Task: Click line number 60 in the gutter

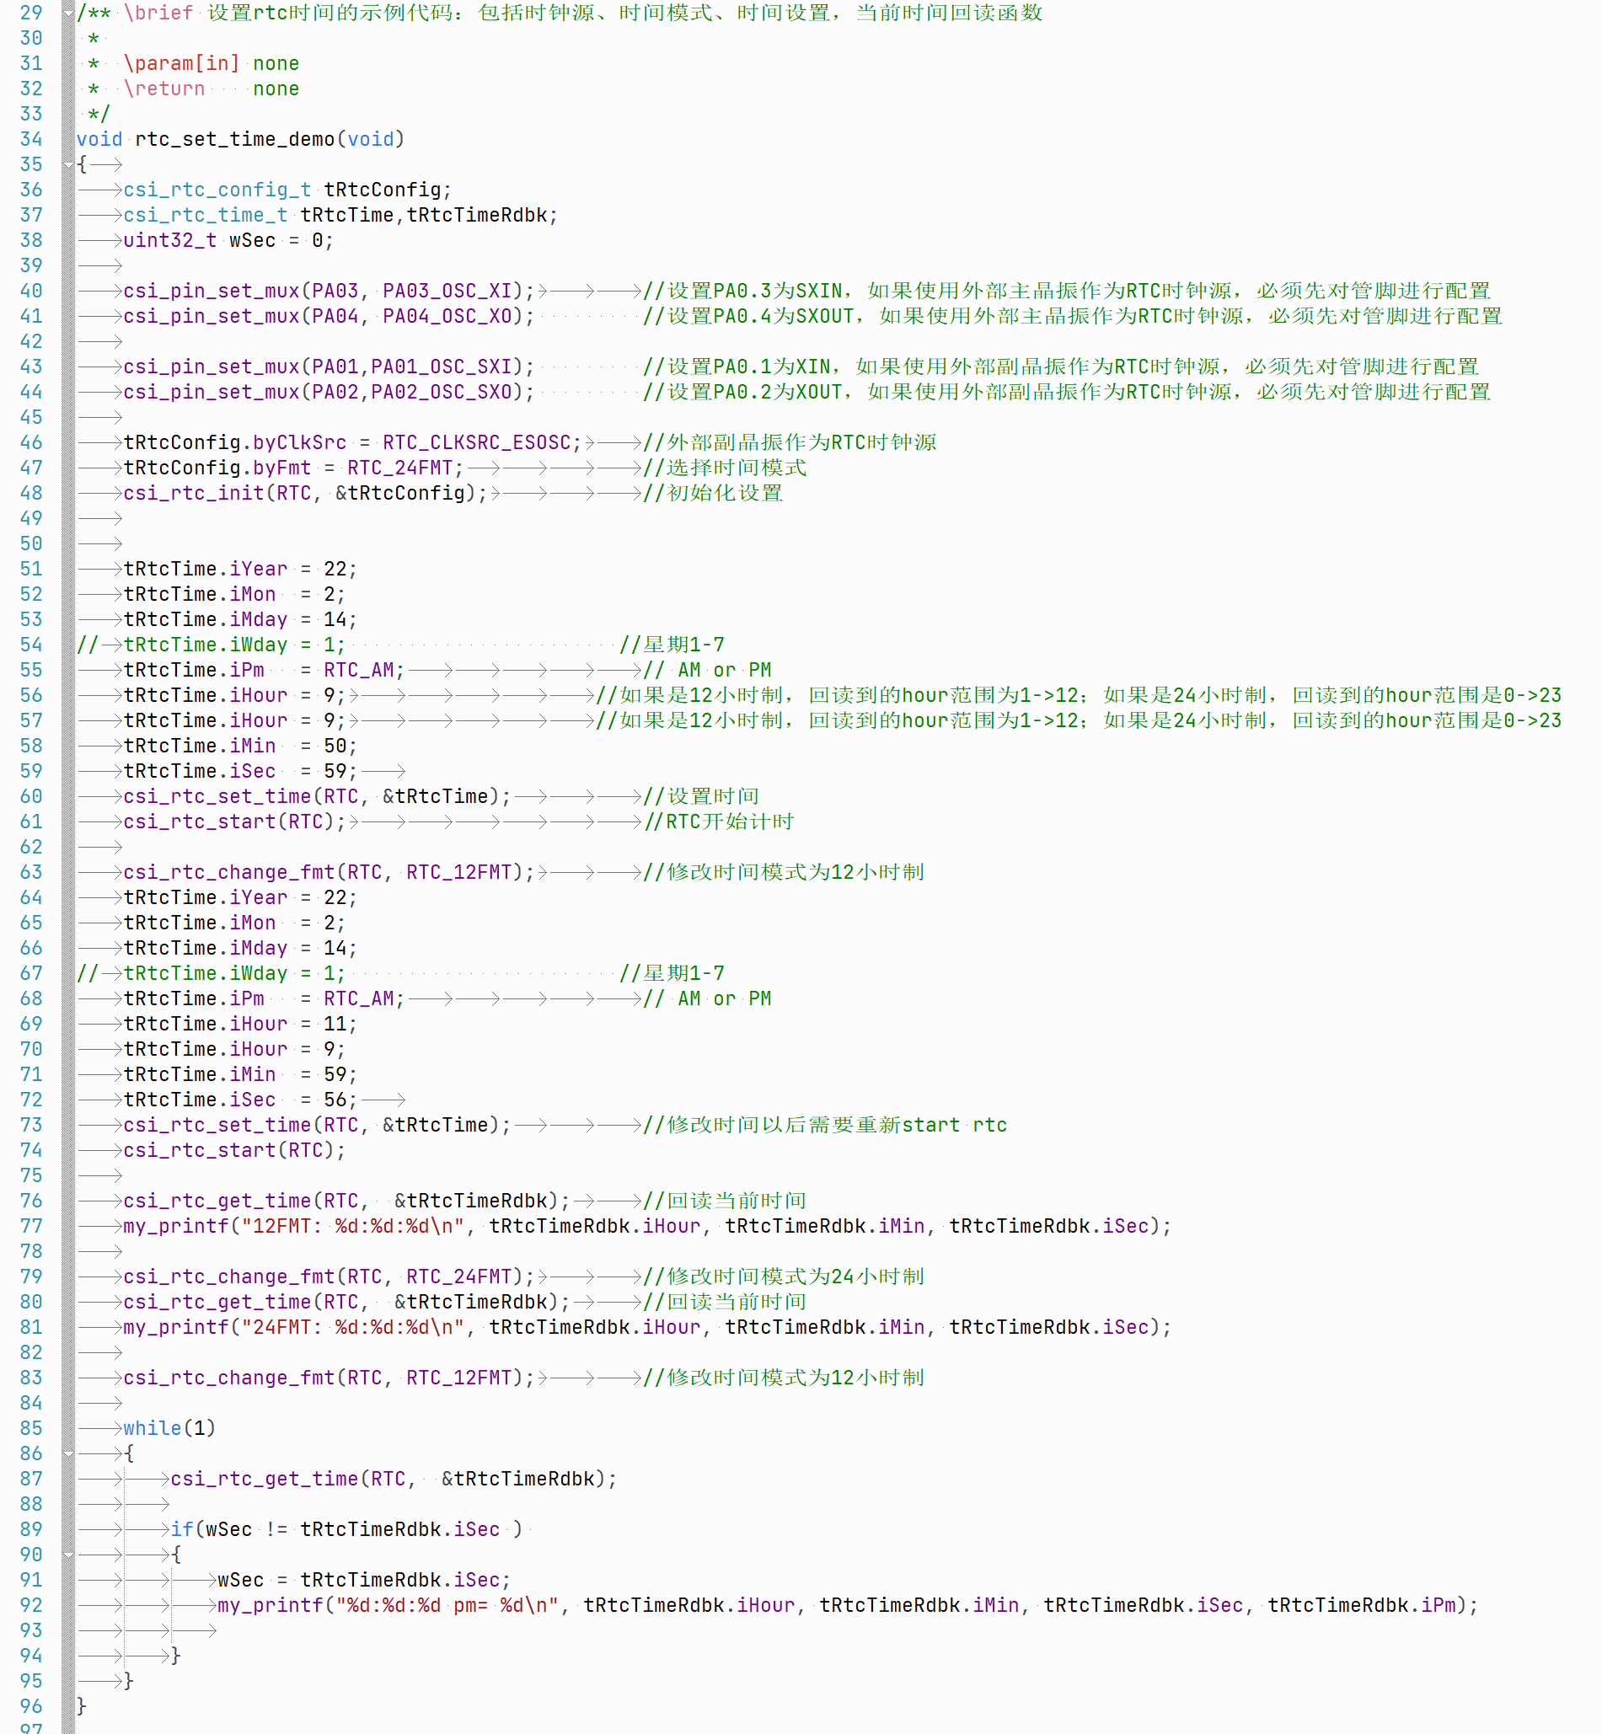Action: (x=31, y=796)
